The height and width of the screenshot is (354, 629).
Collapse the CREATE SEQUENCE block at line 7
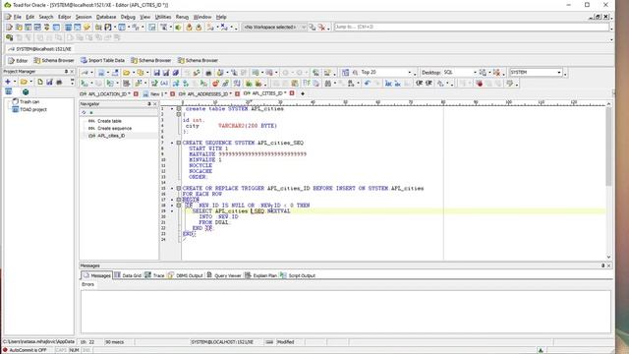pyautogui.click(x=179, y=143)
